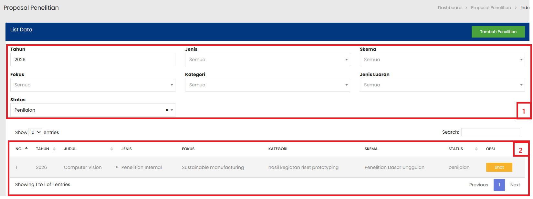Open the Show entries count selector
This screenshot has width=533, height=199.
[x=35, y=132]
